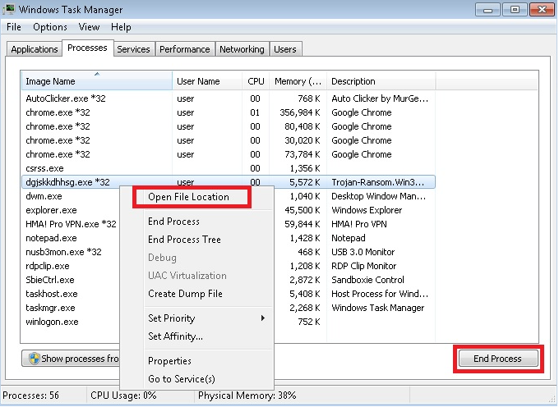Switch to the Networking tab
Image resolution: width=559 pixels, height=407 pixels.
[x=242, y=49]
